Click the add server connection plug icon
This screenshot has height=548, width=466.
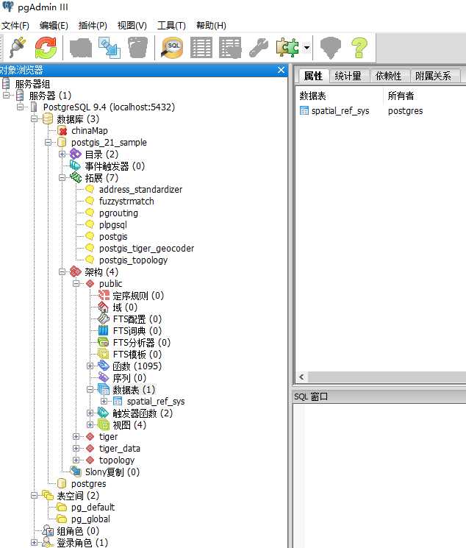pos(17,47)
